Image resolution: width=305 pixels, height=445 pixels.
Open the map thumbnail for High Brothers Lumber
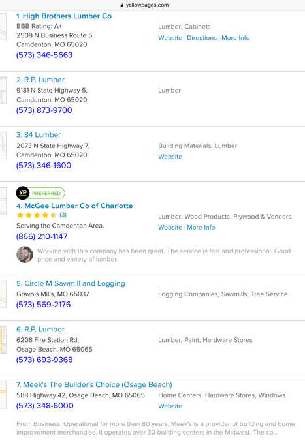coord(3,27)
